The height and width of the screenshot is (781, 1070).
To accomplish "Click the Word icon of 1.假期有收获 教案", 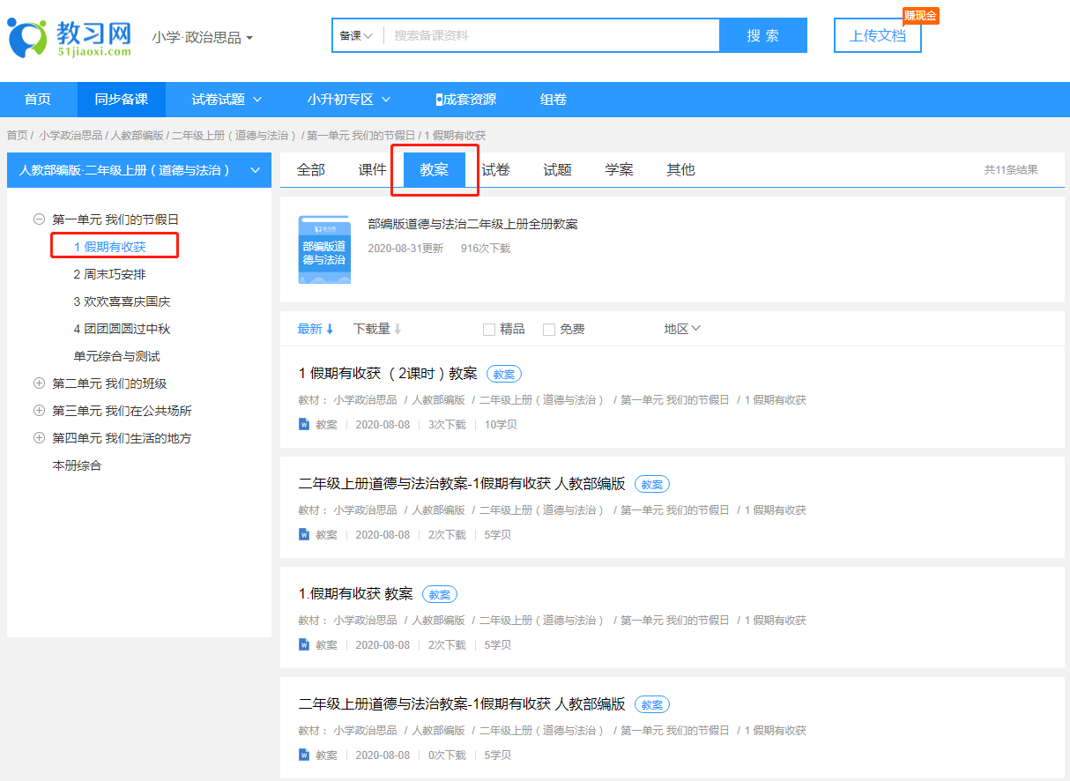I will [x=304, y=644].
